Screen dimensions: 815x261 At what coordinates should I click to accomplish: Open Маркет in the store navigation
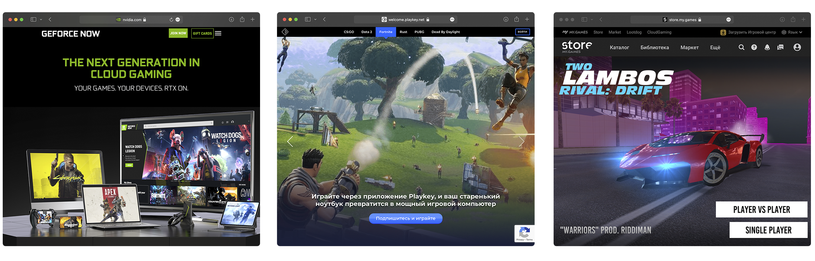pos(690,48)
